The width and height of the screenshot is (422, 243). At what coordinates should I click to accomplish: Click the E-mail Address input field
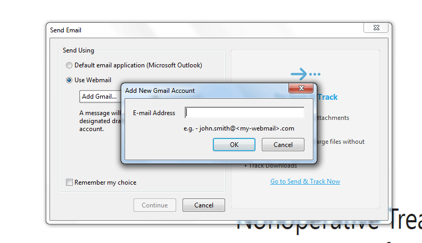coord(244,112)
